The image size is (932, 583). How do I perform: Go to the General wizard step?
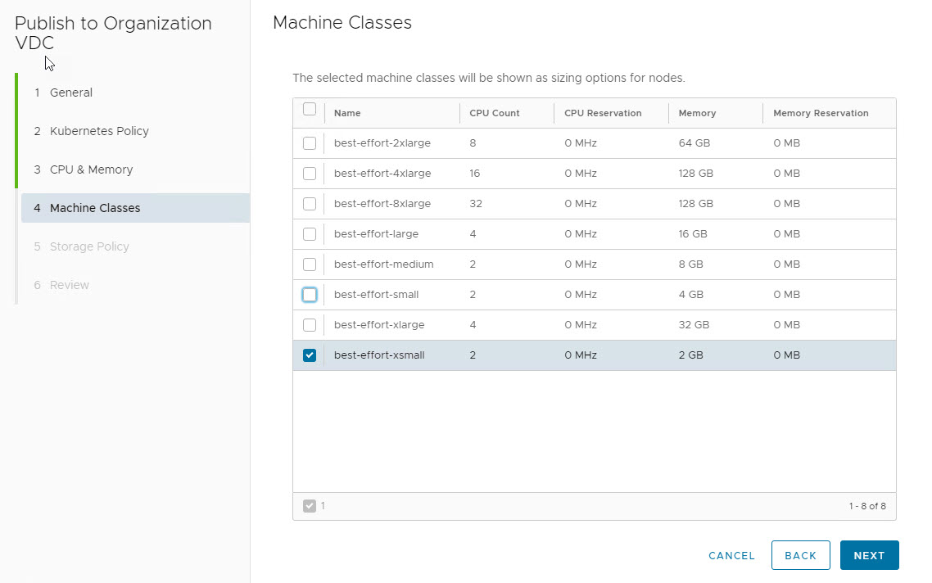click(x=71, y=93)
